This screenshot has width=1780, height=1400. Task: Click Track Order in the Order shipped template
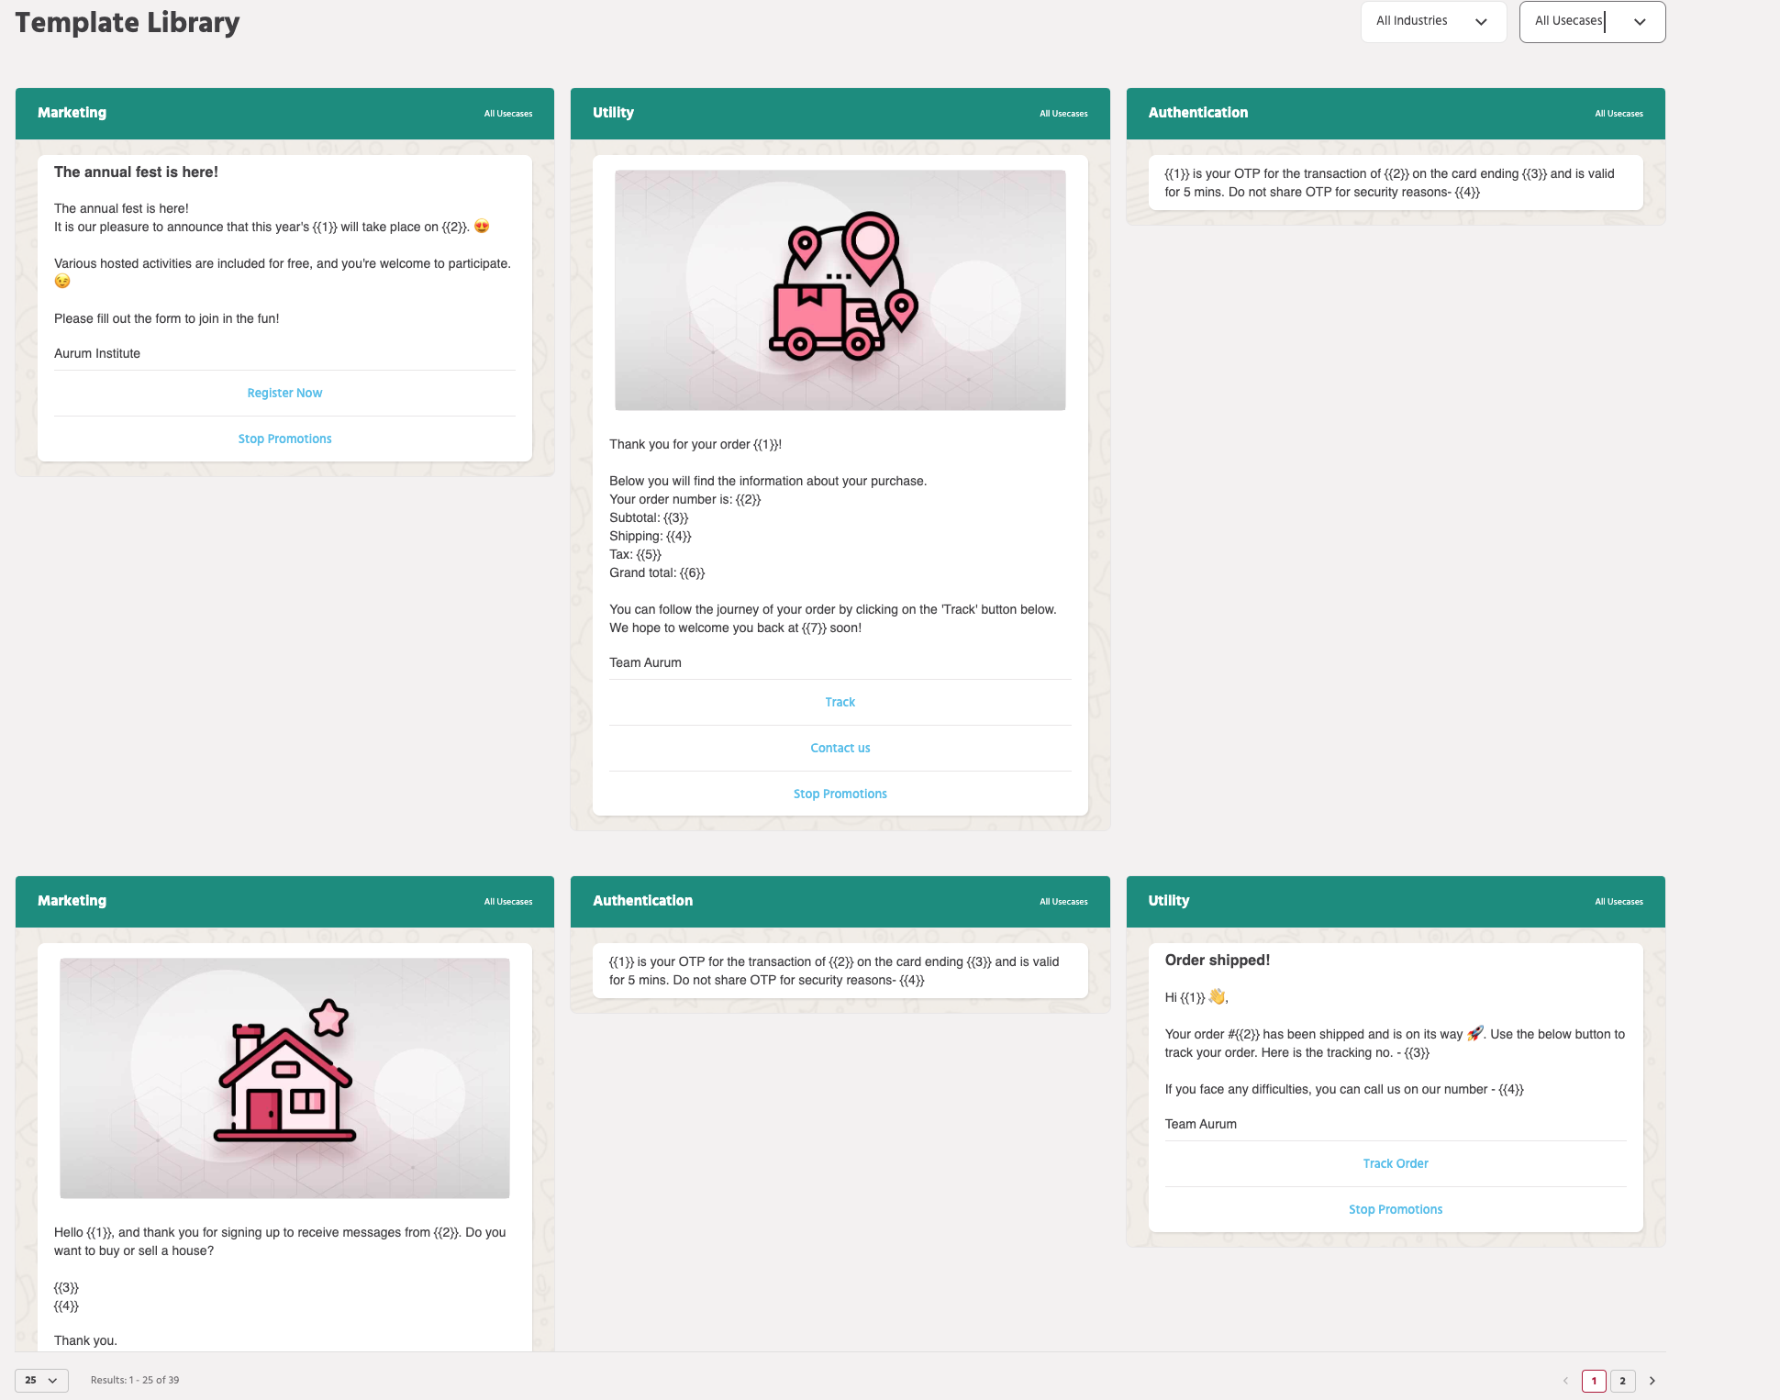(1395, 1163)
